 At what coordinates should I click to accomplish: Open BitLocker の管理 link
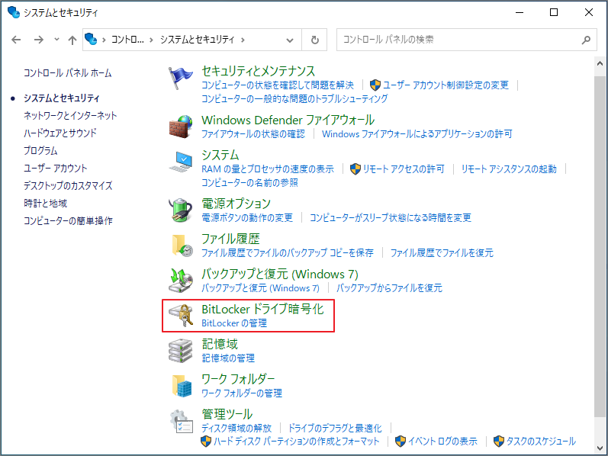pyautogui.click(x=234, y=323)
